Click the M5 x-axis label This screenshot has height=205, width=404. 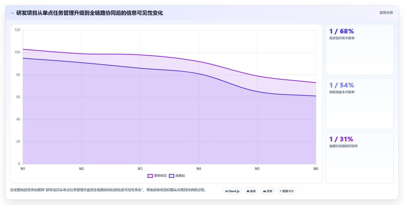pos(257,169)
